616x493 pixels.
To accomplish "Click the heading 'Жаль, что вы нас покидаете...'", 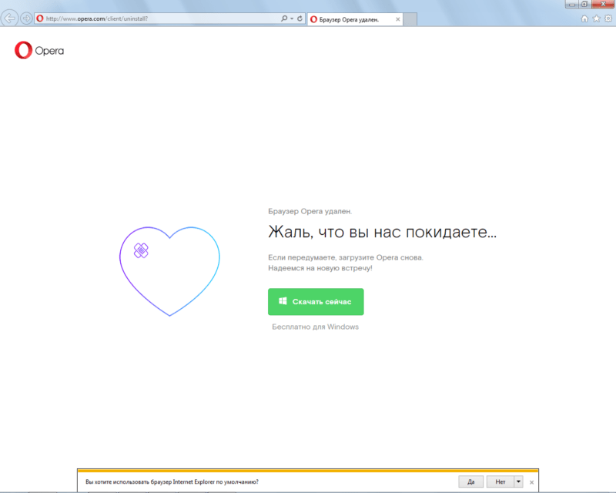I will pos(382,233).
